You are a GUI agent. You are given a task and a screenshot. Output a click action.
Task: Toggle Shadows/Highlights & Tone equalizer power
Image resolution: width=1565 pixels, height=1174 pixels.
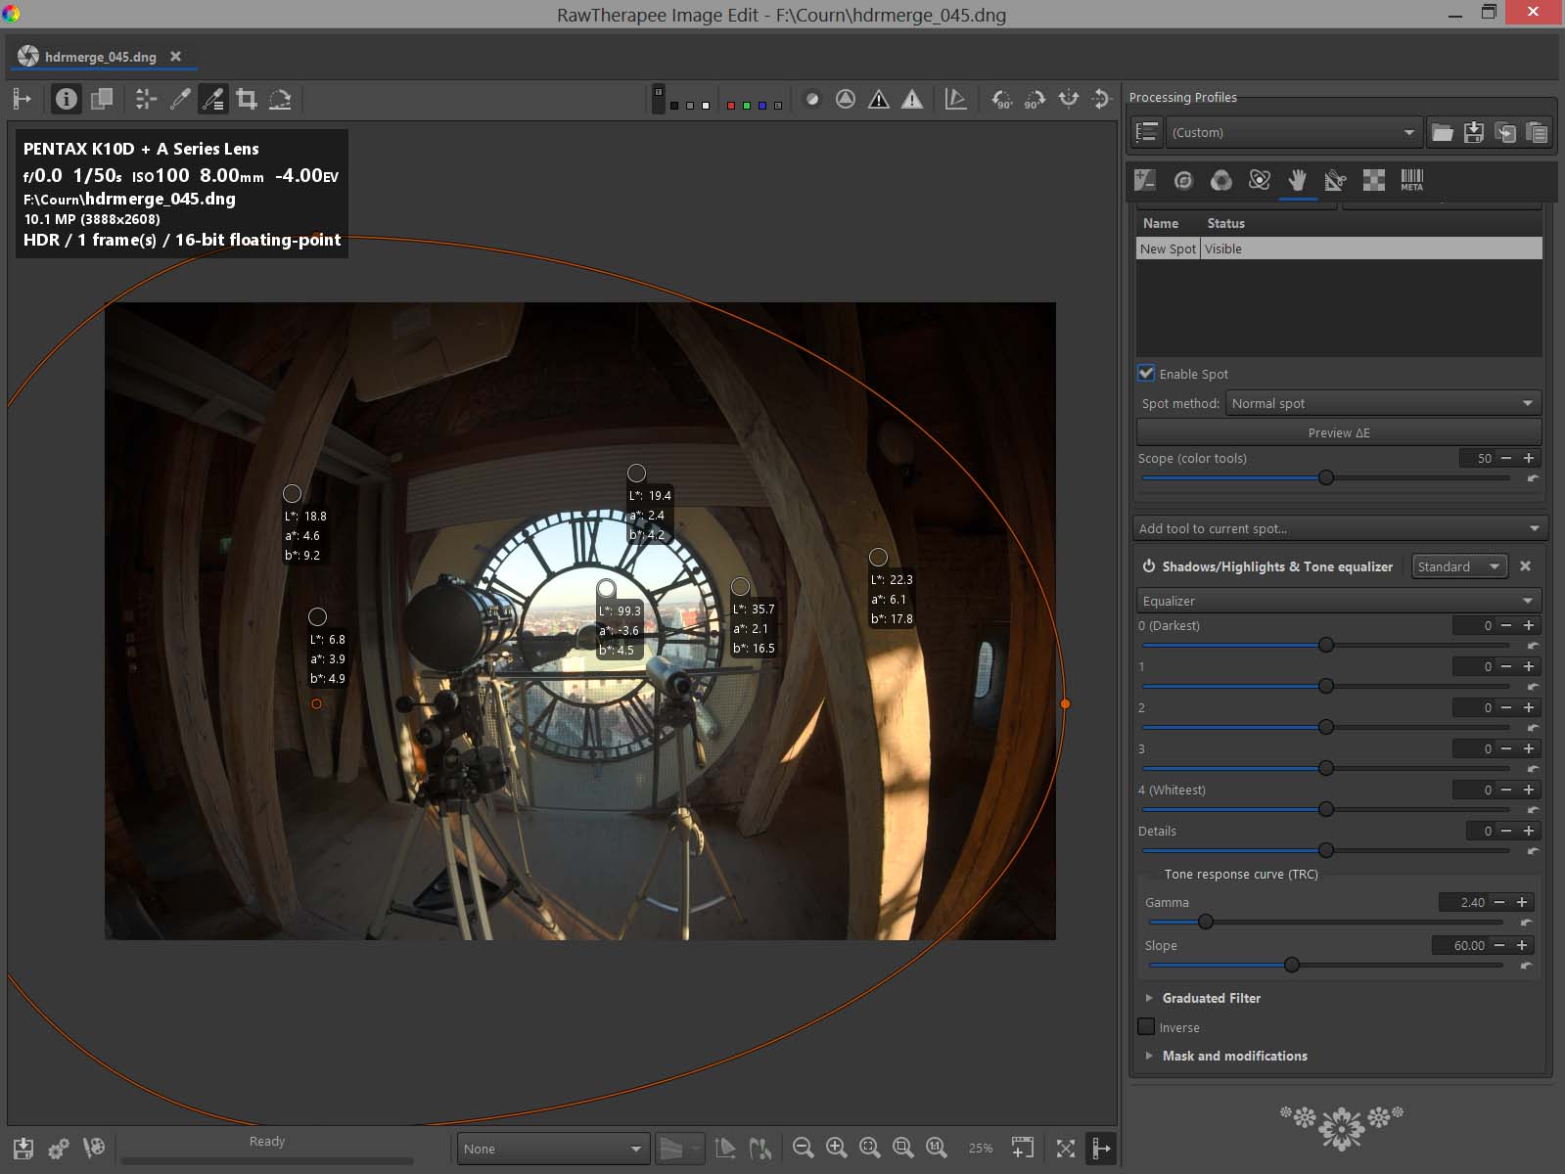point(1149,566)
